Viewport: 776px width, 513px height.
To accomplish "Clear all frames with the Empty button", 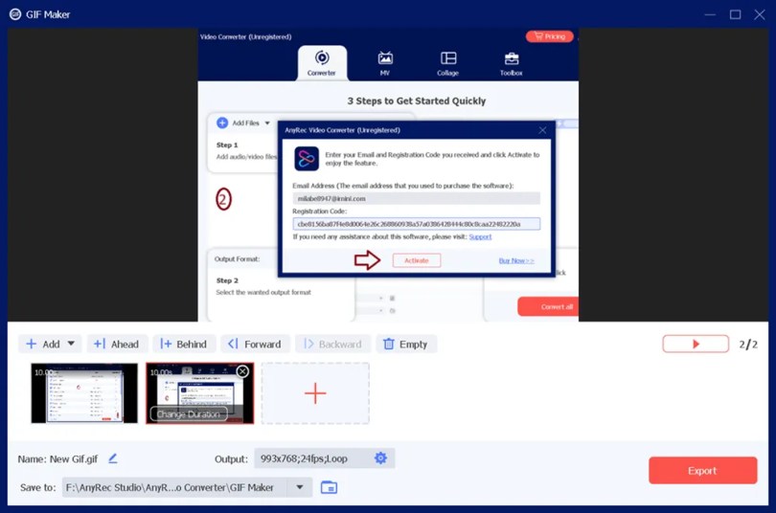I will pos(406,344).
